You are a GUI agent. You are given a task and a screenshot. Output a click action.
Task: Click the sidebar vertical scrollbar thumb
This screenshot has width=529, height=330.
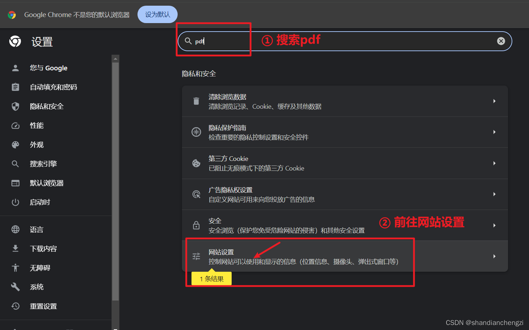tap(115, 182)
